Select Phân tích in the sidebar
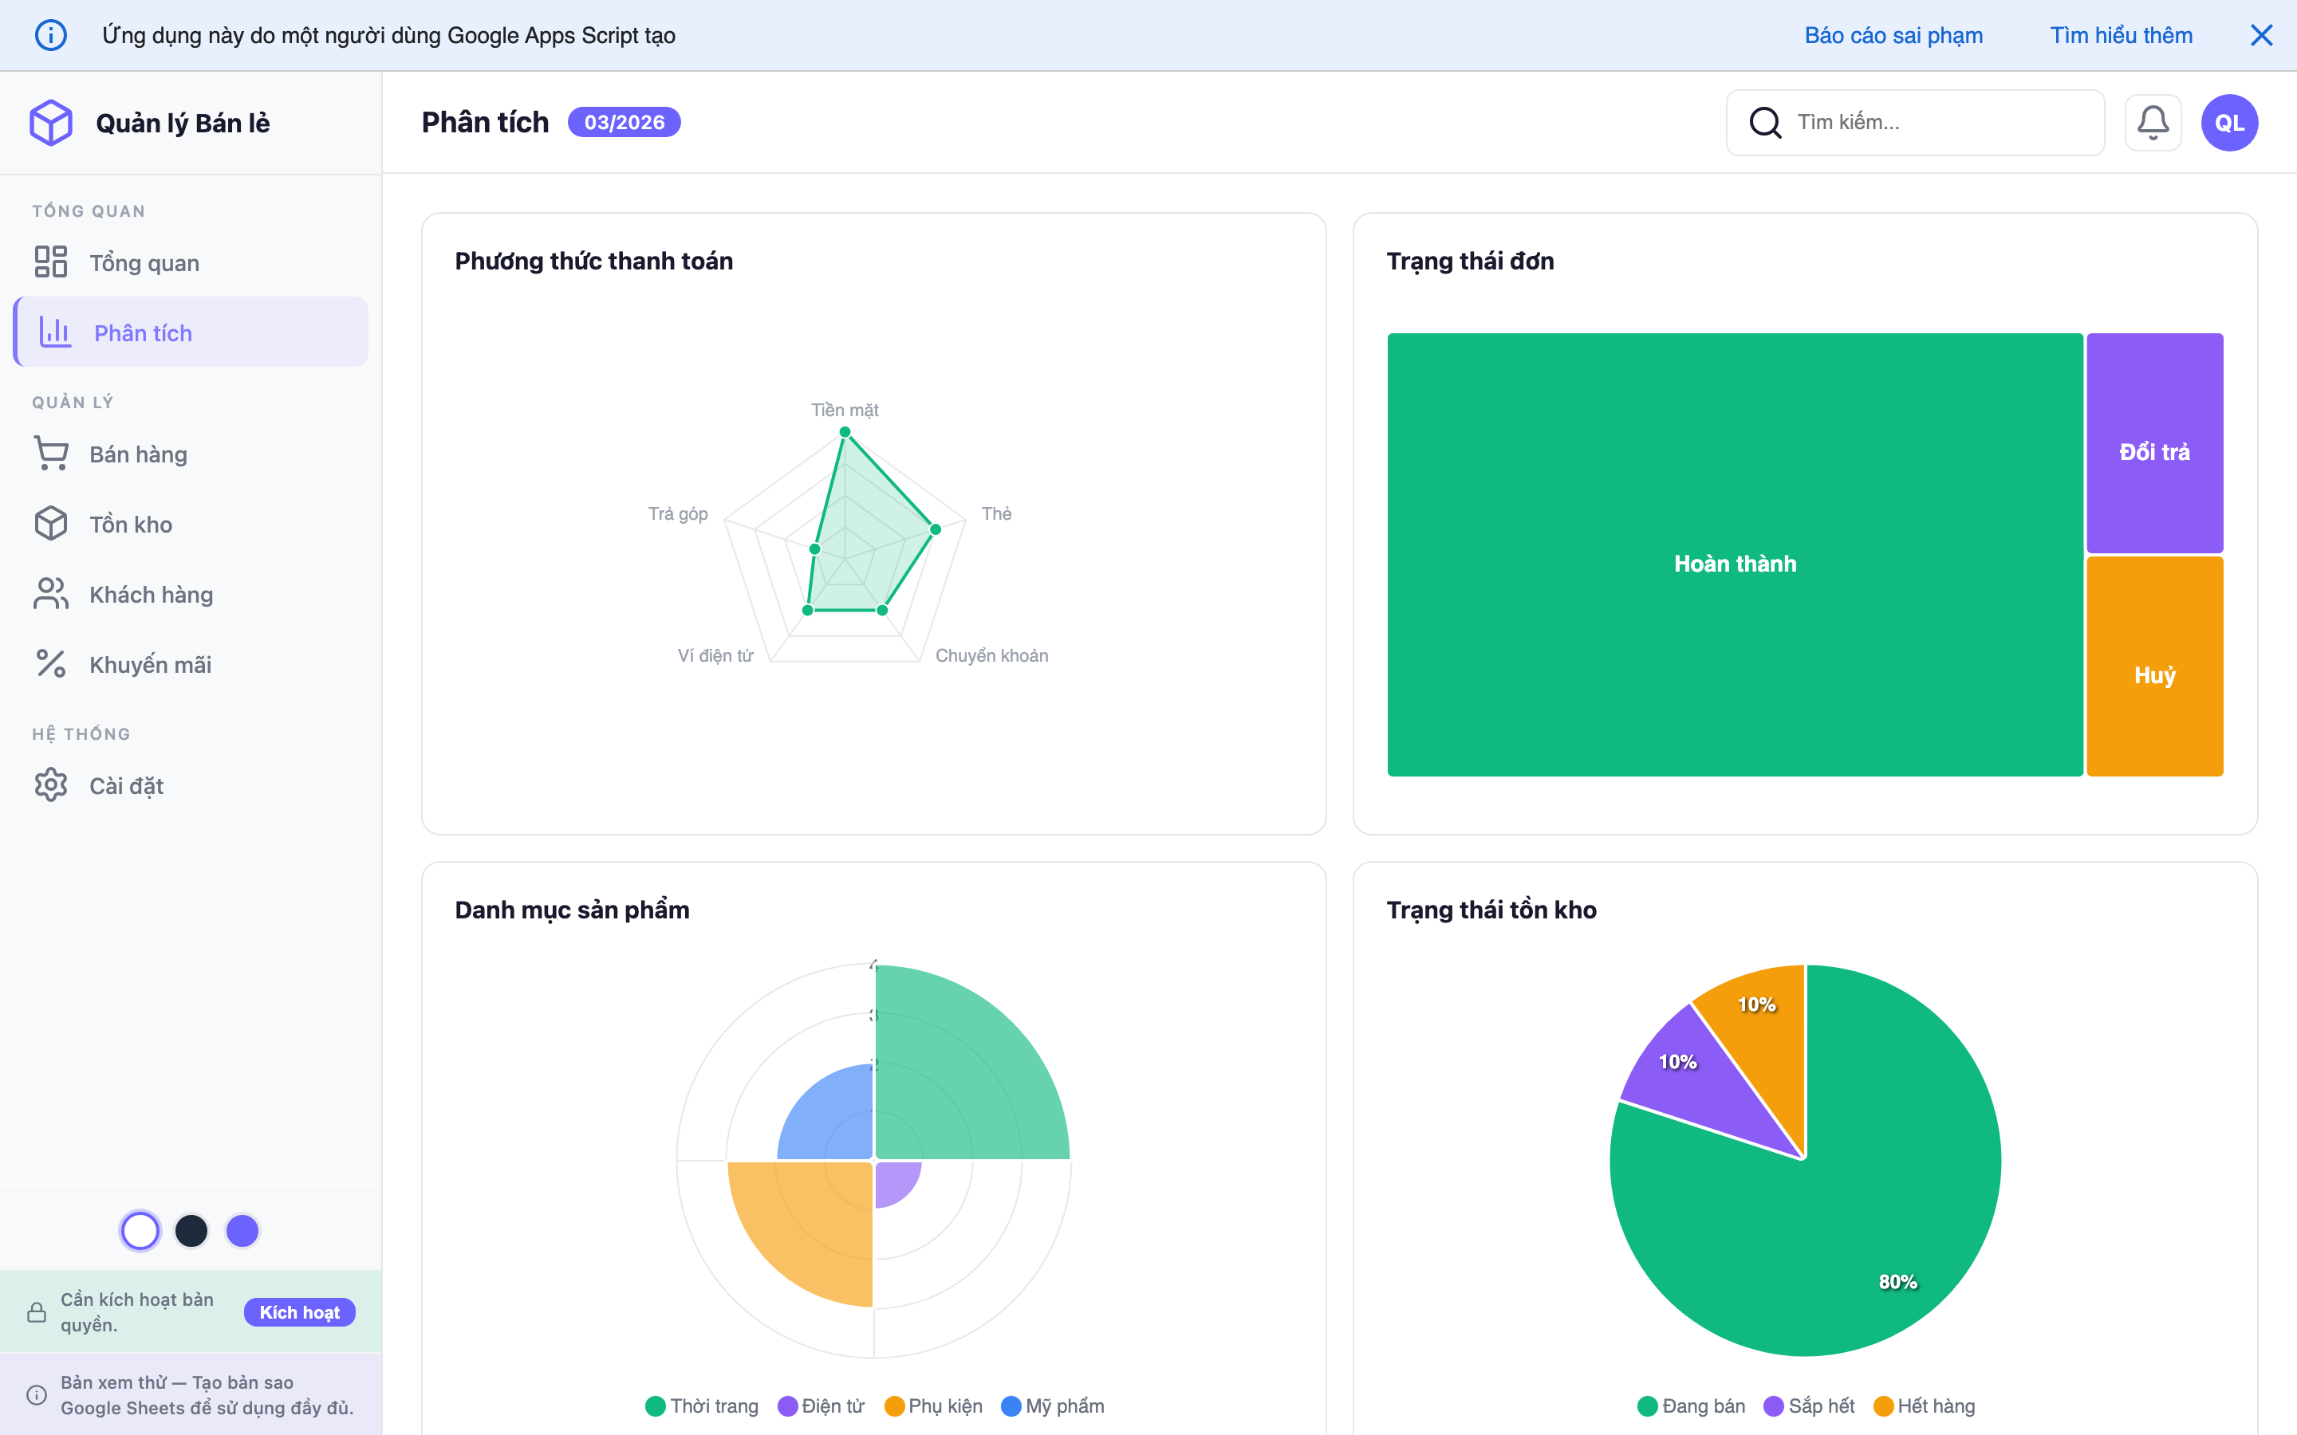This screenshot has height=1435, width=2297. [x=144, y=333]
